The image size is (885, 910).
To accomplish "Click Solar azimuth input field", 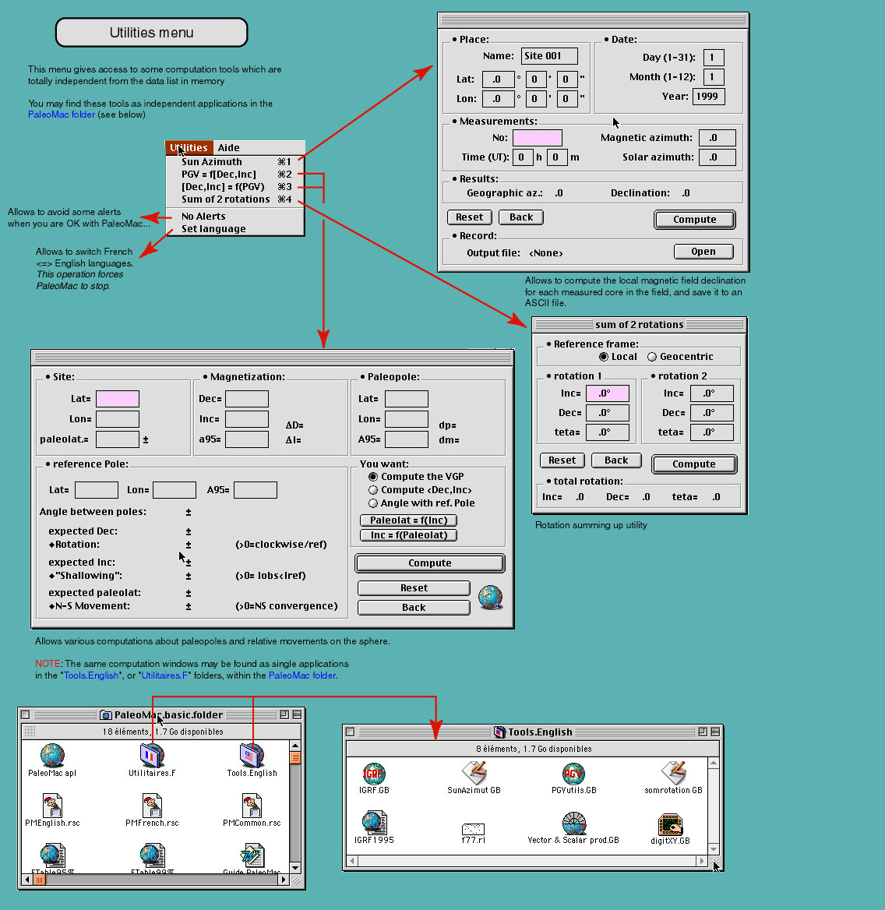I will click(x=718, y=157).
